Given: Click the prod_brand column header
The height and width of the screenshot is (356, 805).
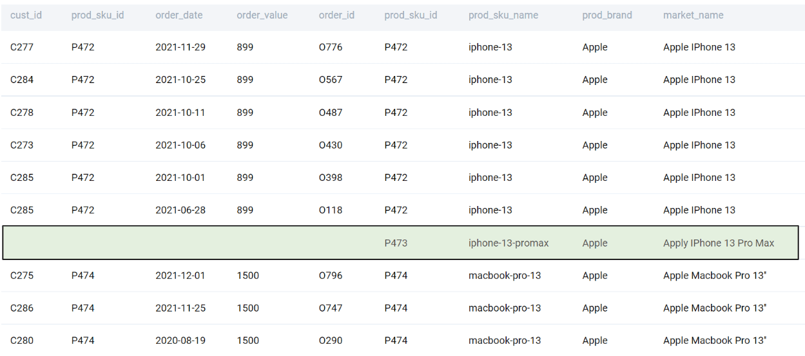Looking at the screenshot, I should [x=606, y=15].
